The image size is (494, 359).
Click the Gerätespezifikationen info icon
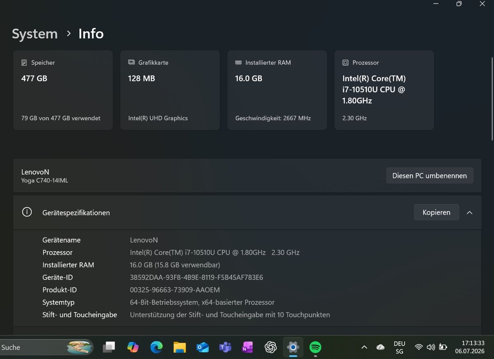27,212
